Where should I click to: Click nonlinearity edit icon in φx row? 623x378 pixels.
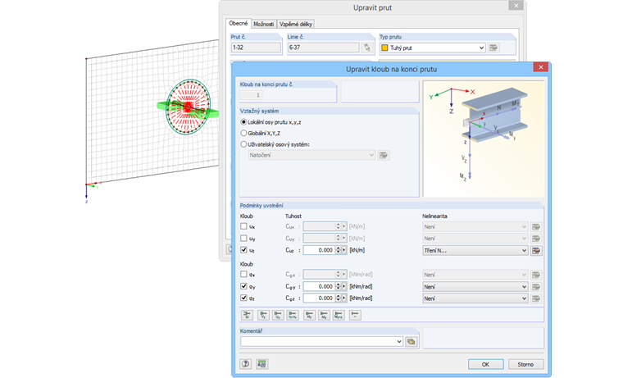coord(536,275)
